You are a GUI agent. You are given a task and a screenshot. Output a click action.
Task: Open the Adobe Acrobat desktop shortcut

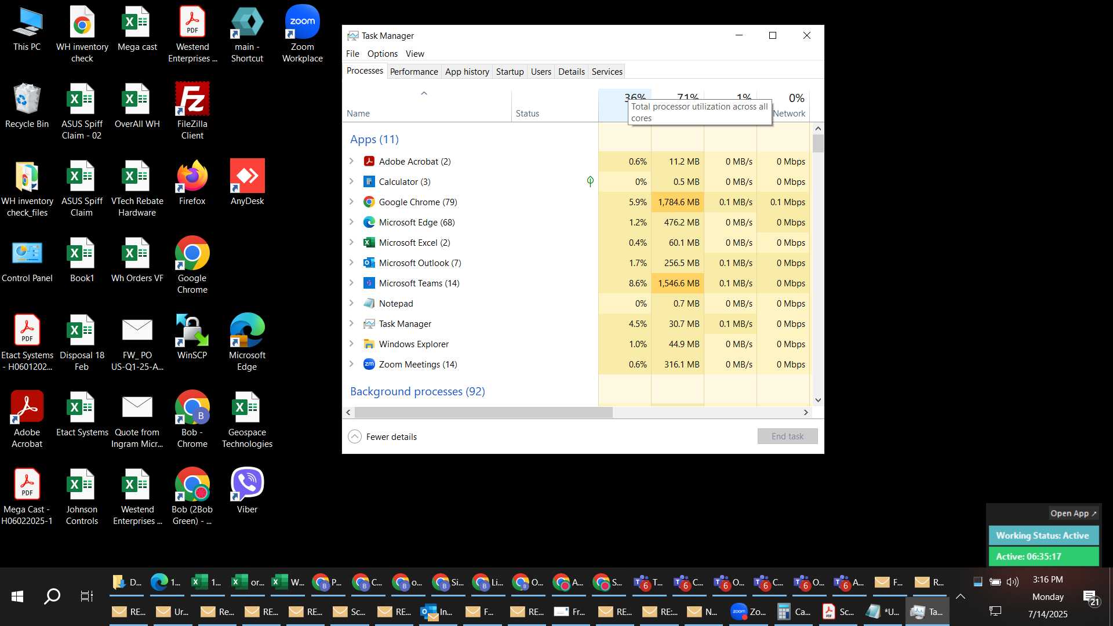pyautogui.click(x=27, y=419)
